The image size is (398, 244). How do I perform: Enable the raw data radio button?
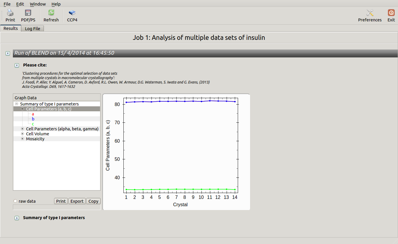click(x=15, y=201)
